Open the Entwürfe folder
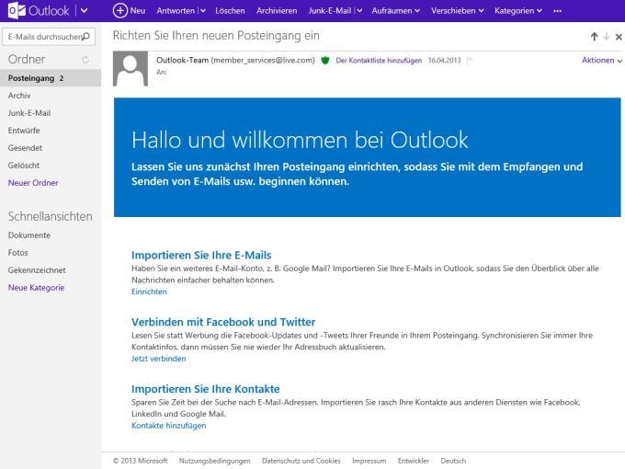Screen dimensions: 625x469 point(24,131)
